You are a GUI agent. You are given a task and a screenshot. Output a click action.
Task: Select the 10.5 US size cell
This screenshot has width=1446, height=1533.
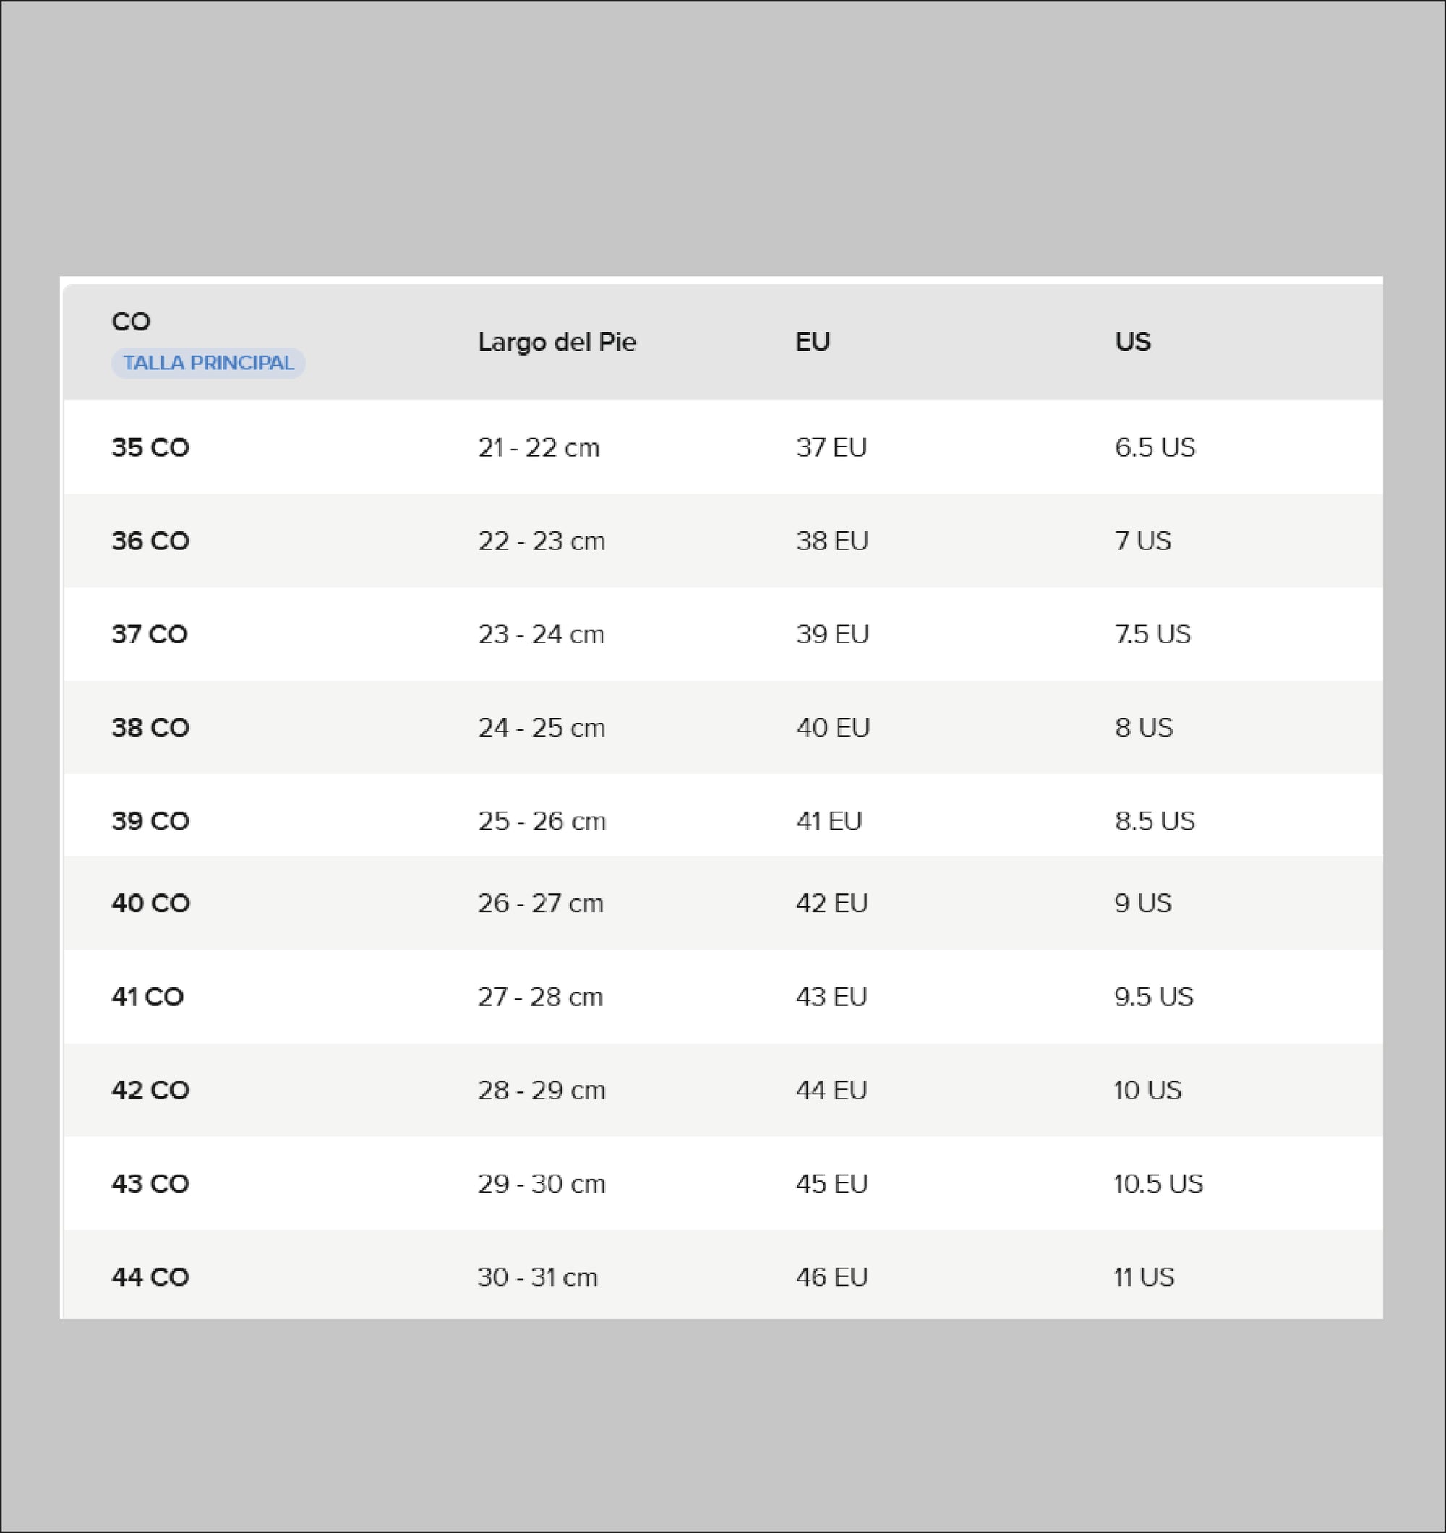coord(1158,1183)
